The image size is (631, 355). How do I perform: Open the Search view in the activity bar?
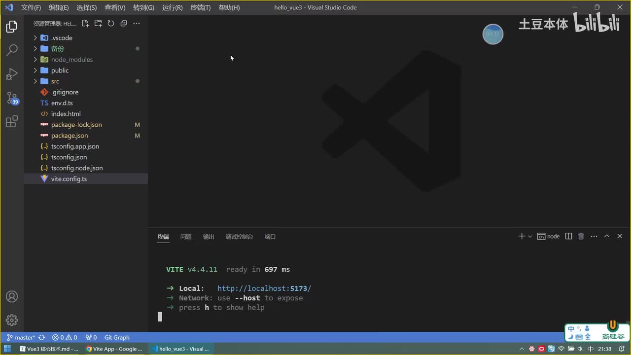(12, 50)
